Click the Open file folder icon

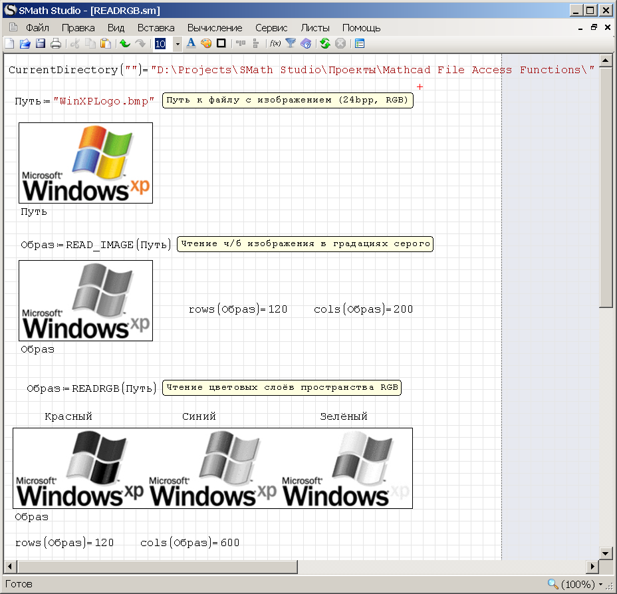coord(25,44)
